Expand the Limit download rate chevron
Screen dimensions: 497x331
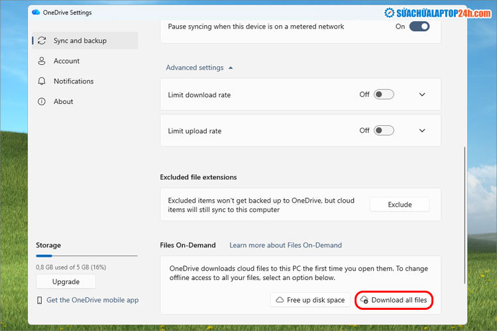click(x=422, y=95)
